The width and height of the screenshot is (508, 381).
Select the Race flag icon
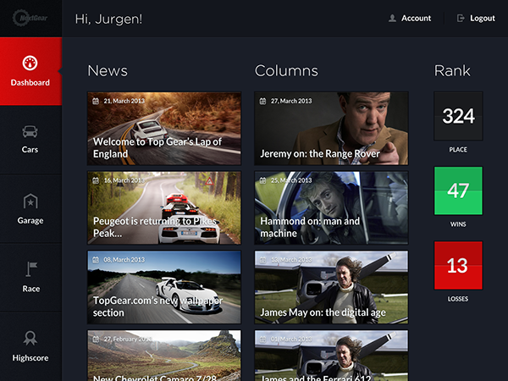coord(31,269)
